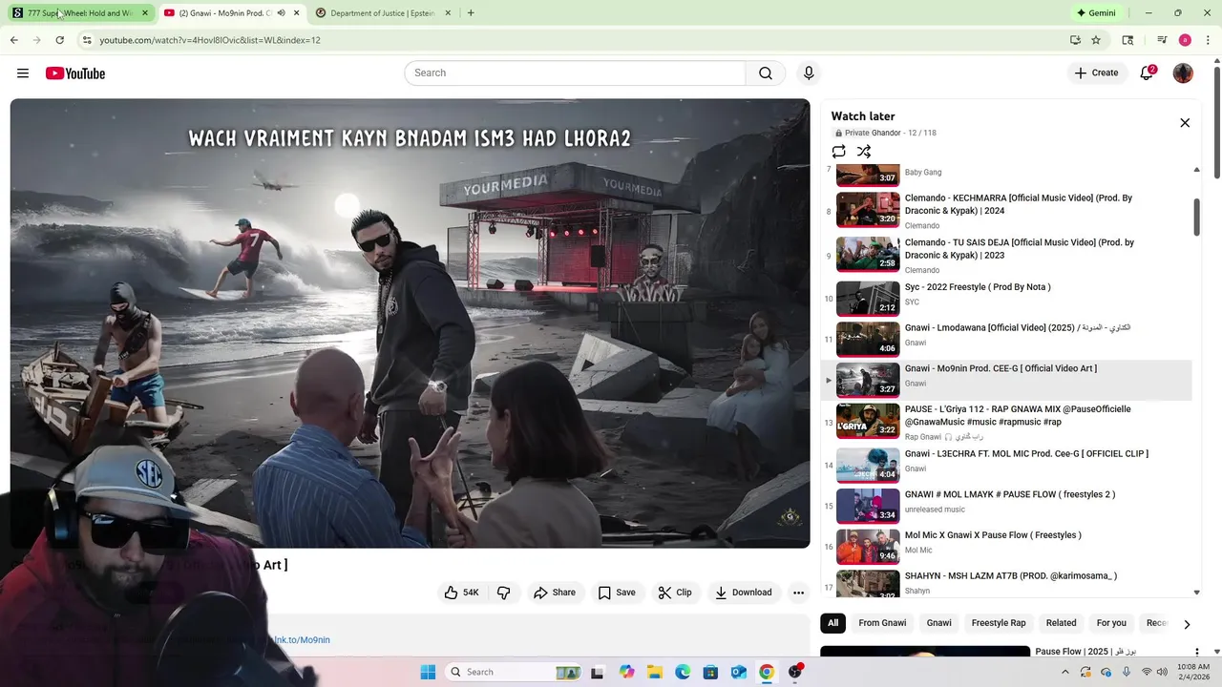Open Microsoft Edge from taskbar
1222x687 pixels.
683,672
